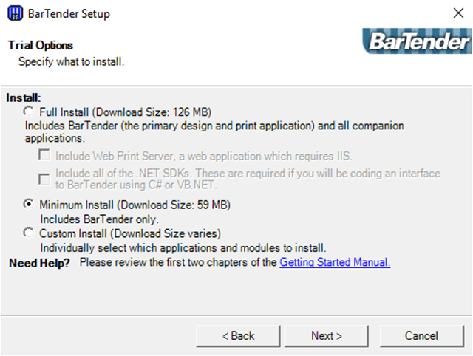The height and width of the screenshot is (356, 473).
Task: Choose the Minimum Install option
Action: 28,204
